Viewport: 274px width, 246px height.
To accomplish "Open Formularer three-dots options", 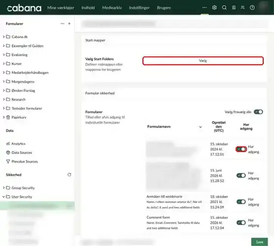I will (63, 23).
